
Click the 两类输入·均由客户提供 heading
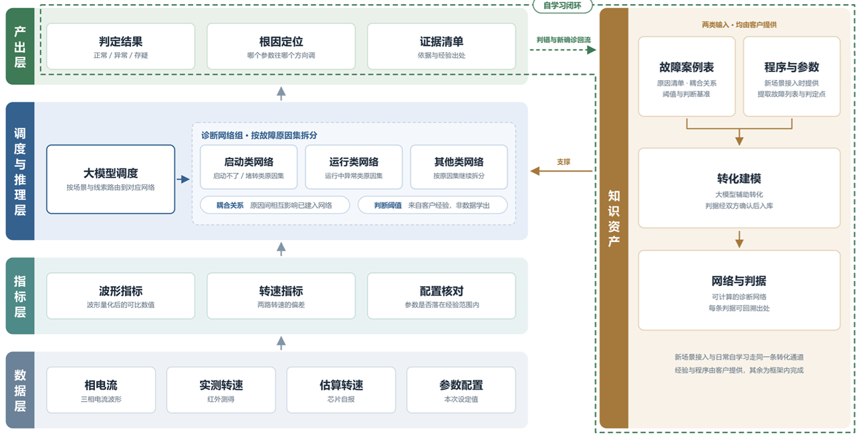coord(739,24)
